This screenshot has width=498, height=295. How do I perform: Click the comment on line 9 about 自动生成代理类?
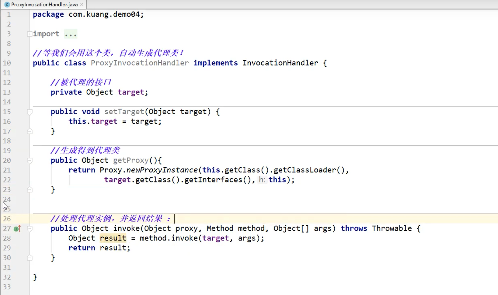108,53
